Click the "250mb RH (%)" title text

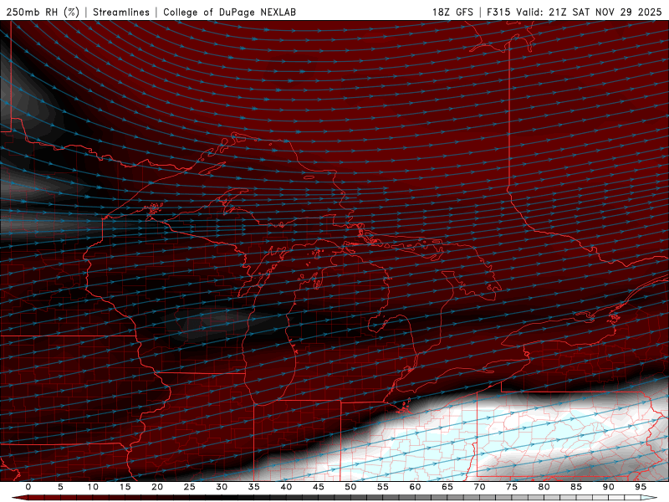tap(43, 12)
